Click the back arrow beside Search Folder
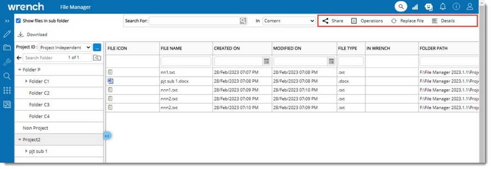 pos(19,58)
